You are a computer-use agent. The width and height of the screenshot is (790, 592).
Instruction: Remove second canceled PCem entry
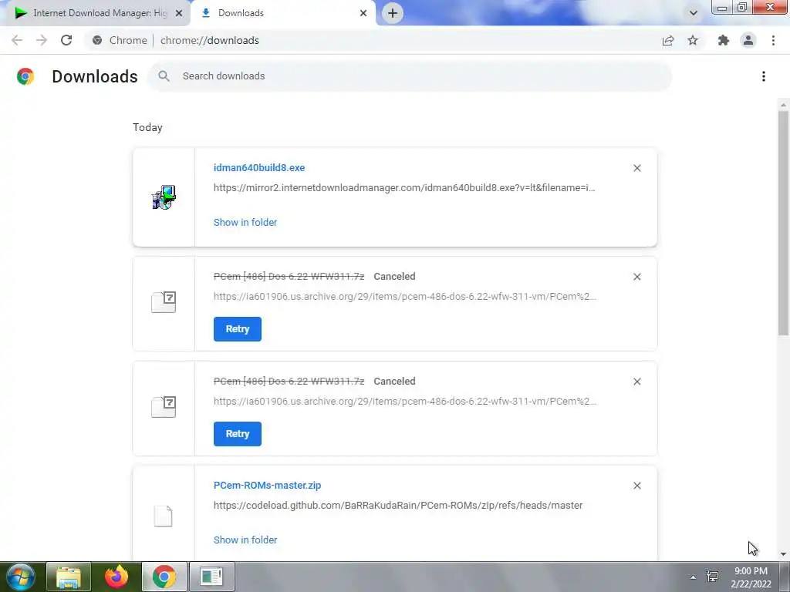coord(636,382)
